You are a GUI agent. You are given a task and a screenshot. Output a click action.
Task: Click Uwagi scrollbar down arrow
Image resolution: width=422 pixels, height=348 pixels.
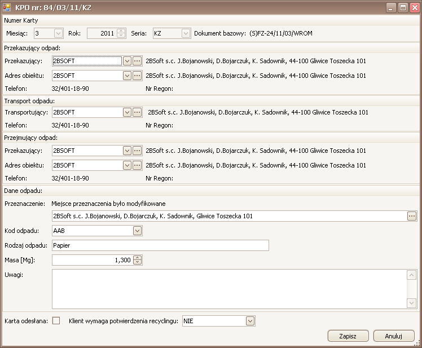coord(411,303)
